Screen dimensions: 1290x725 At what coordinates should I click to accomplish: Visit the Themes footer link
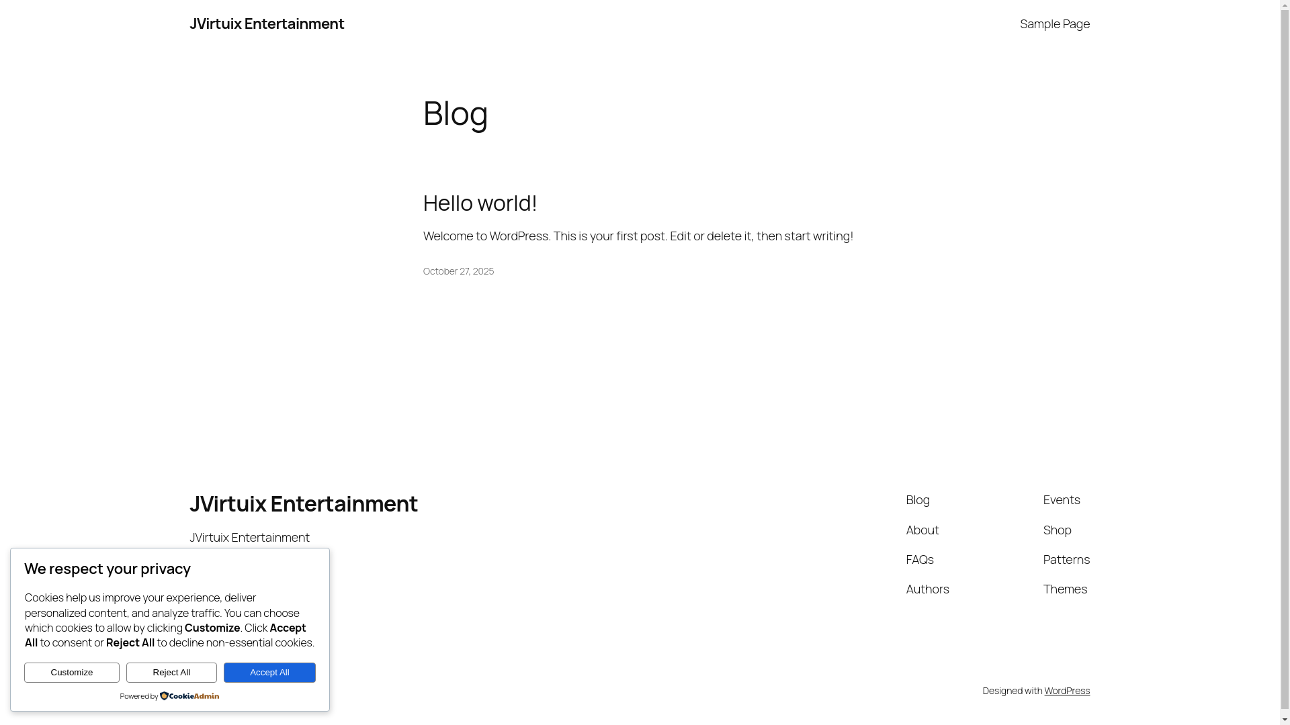1064,589
